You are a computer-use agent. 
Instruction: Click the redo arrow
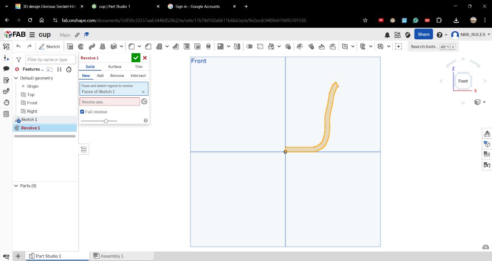[x=29, y=46]
